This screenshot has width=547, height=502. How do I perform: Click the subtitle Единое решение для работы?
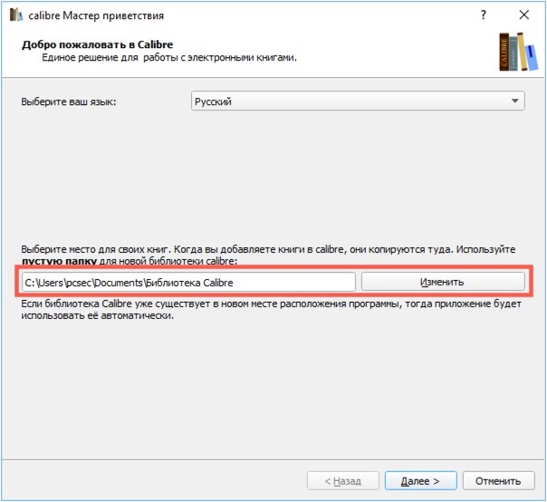(x=169, y=57)
